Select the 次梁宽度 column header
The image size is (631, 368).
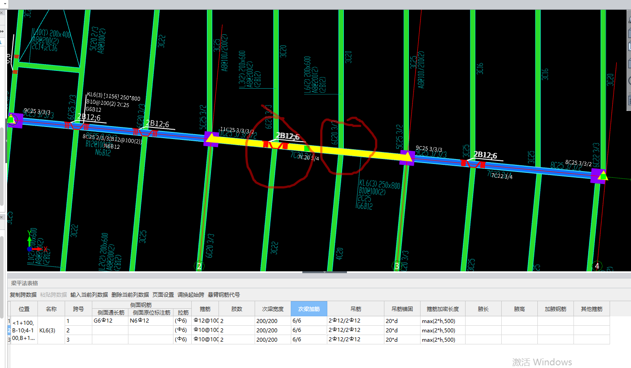click(273, 309)
